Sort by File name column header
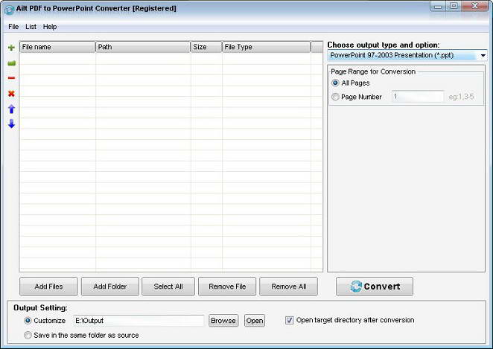Screen dimensions: 493x349 tap(57, 47)
